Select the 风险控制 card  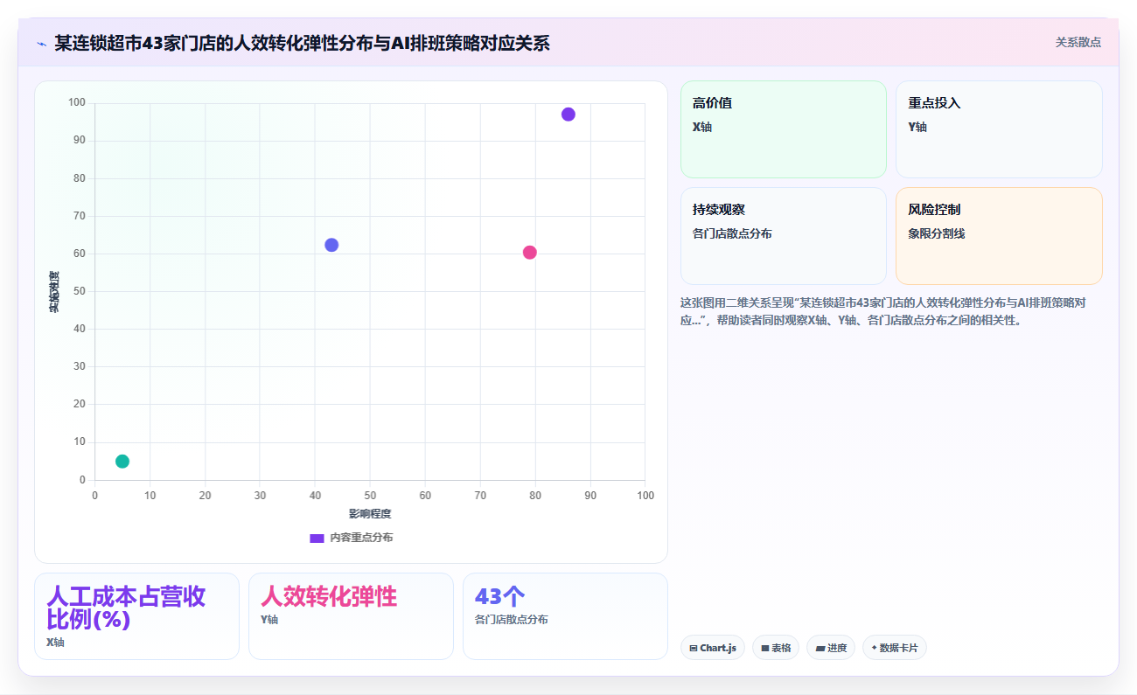click(x=999, y=236)
